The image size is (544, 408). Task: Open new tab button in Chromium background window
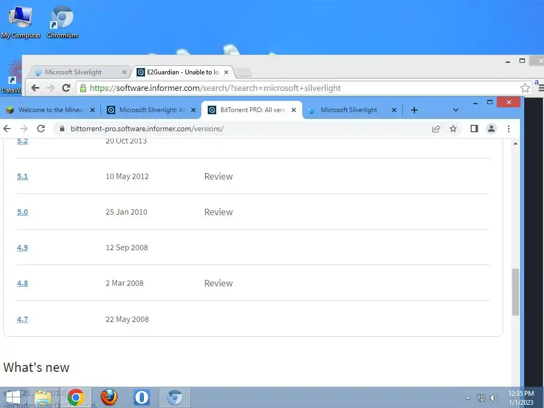pos(244,72)
